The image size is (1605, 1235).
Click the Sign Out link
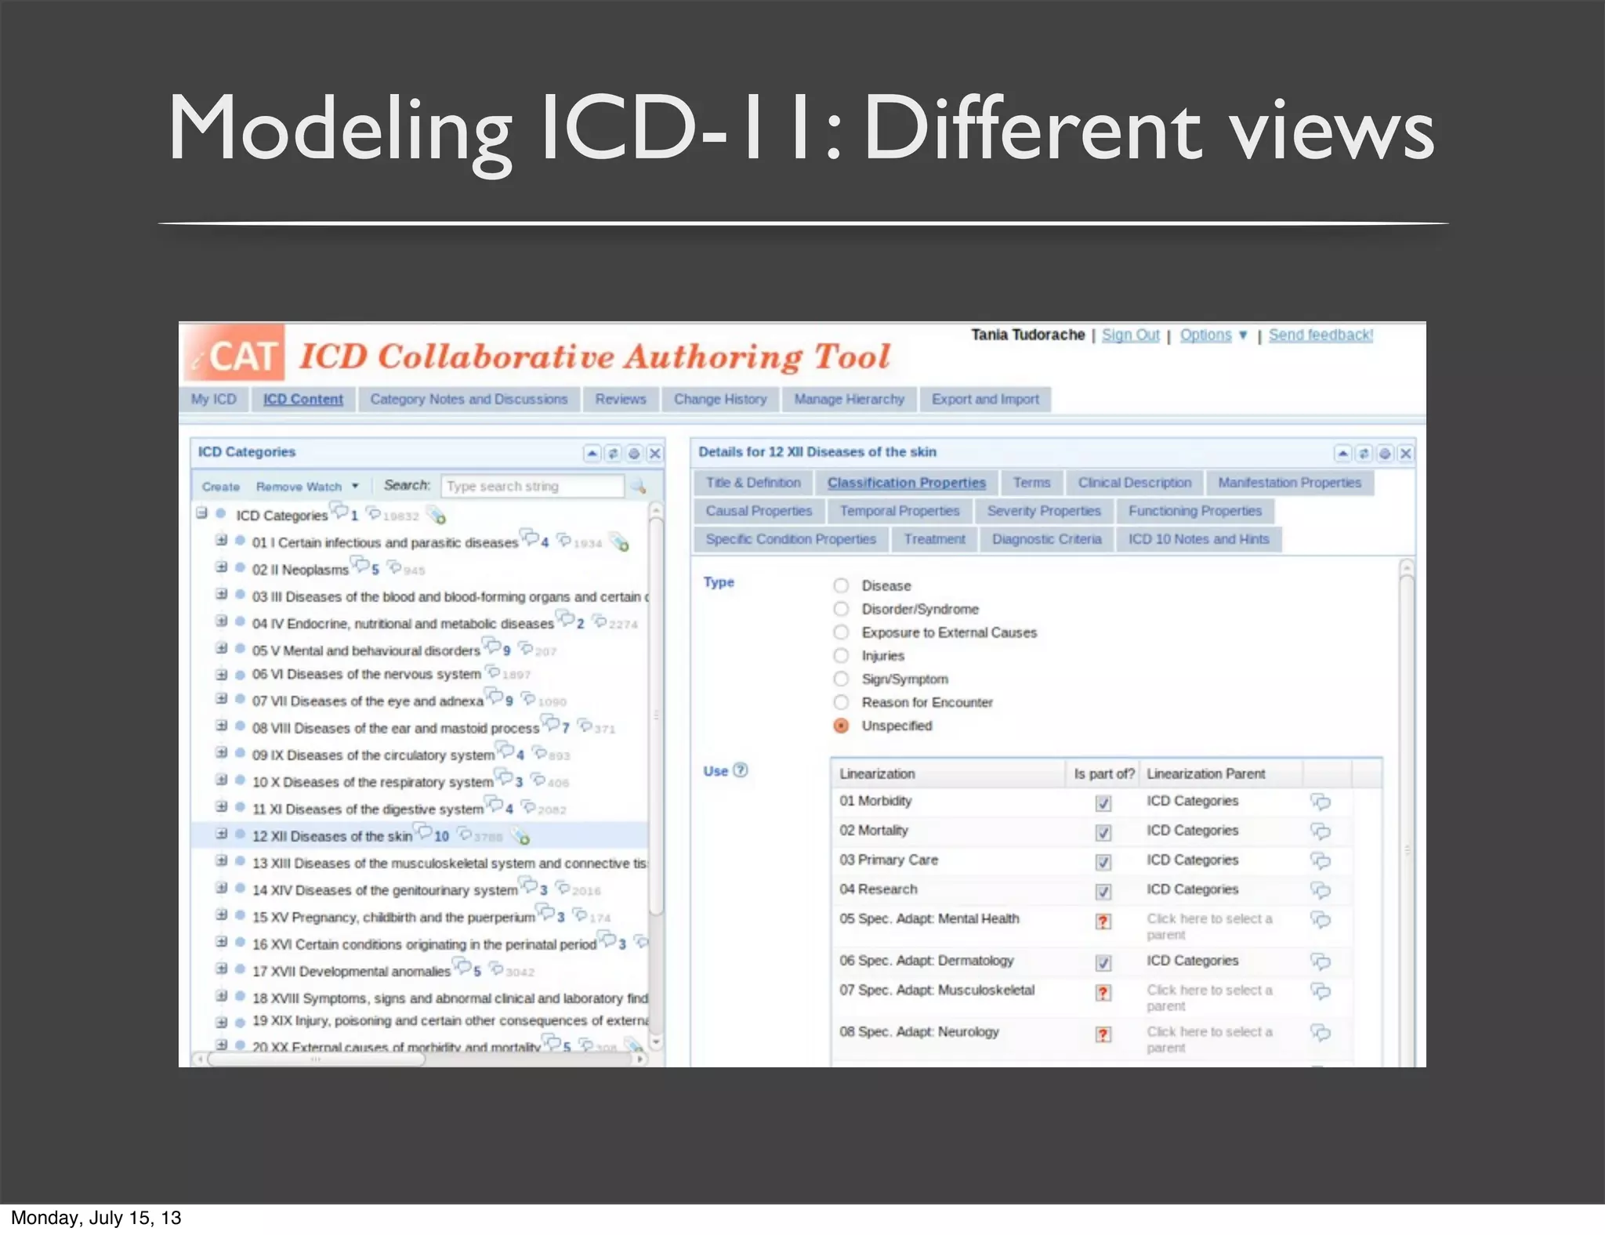click(x=1130, y=335)
